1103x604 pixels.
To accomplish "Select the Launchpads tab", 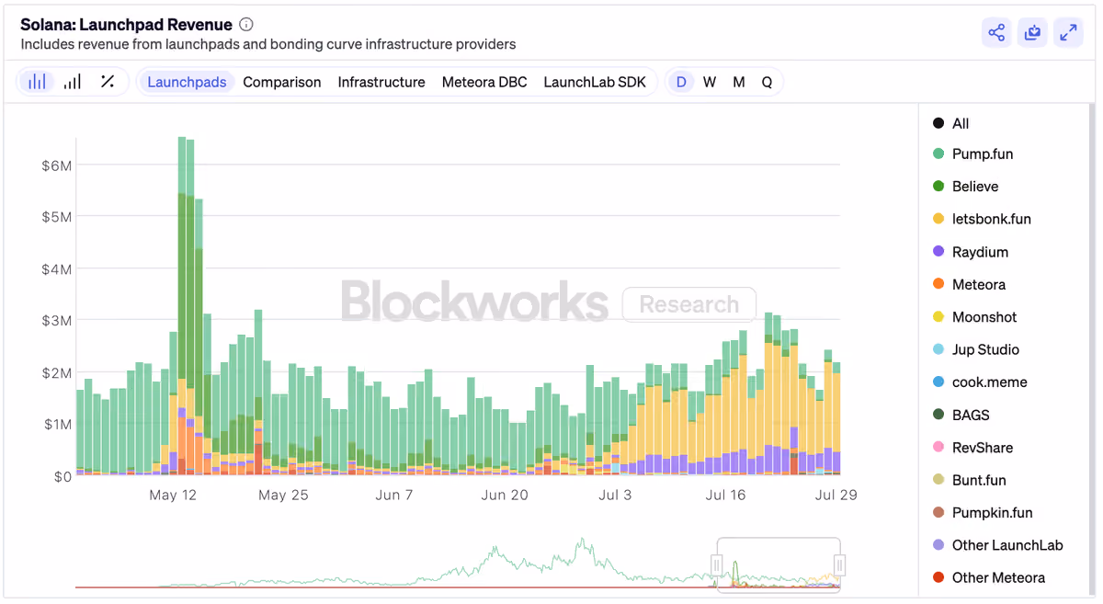I will (187, 82).
